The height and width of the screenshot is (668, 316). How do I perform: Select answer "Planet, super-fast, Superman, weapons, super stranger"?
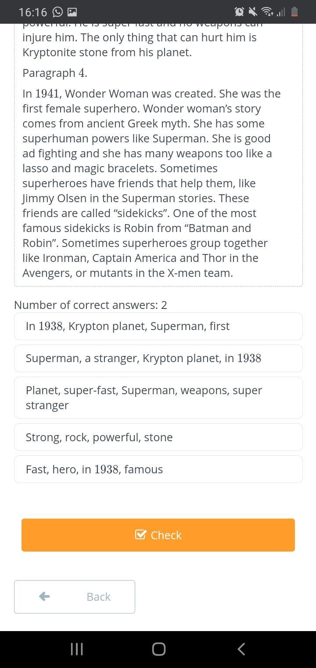click(x=158, y=398)
